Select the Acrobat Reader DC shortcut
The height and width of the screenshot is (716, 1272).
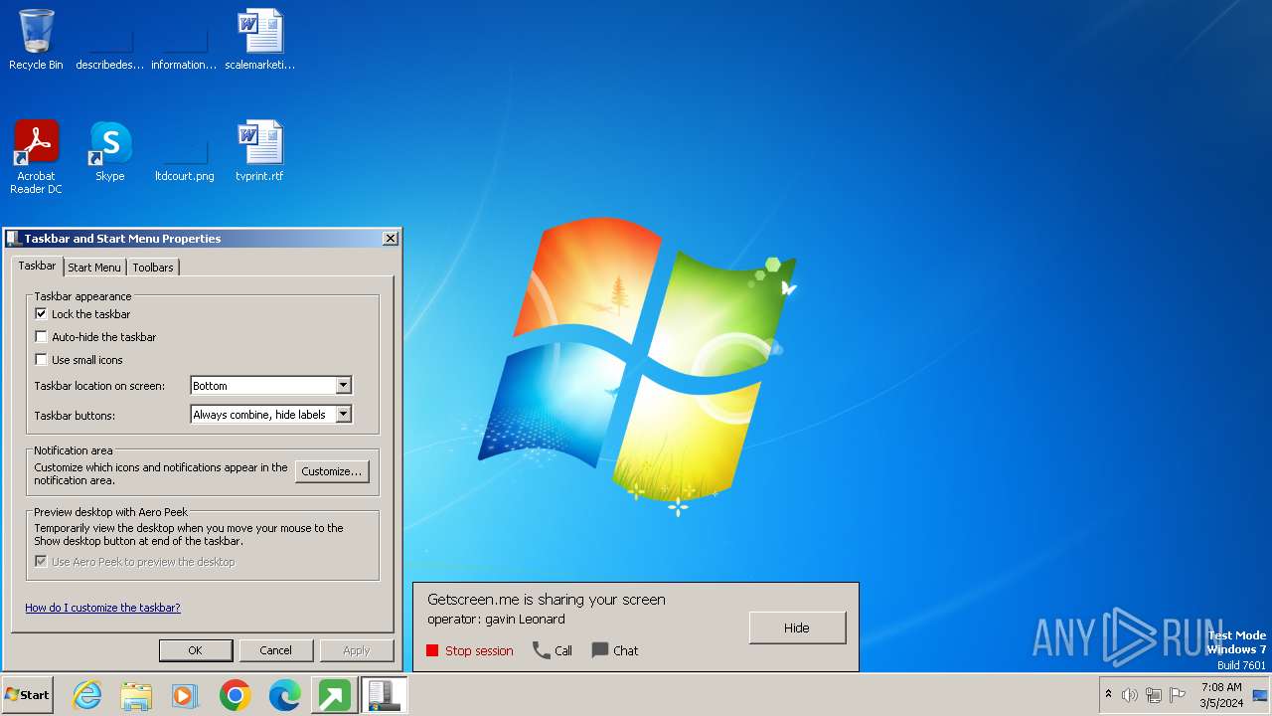36,157
